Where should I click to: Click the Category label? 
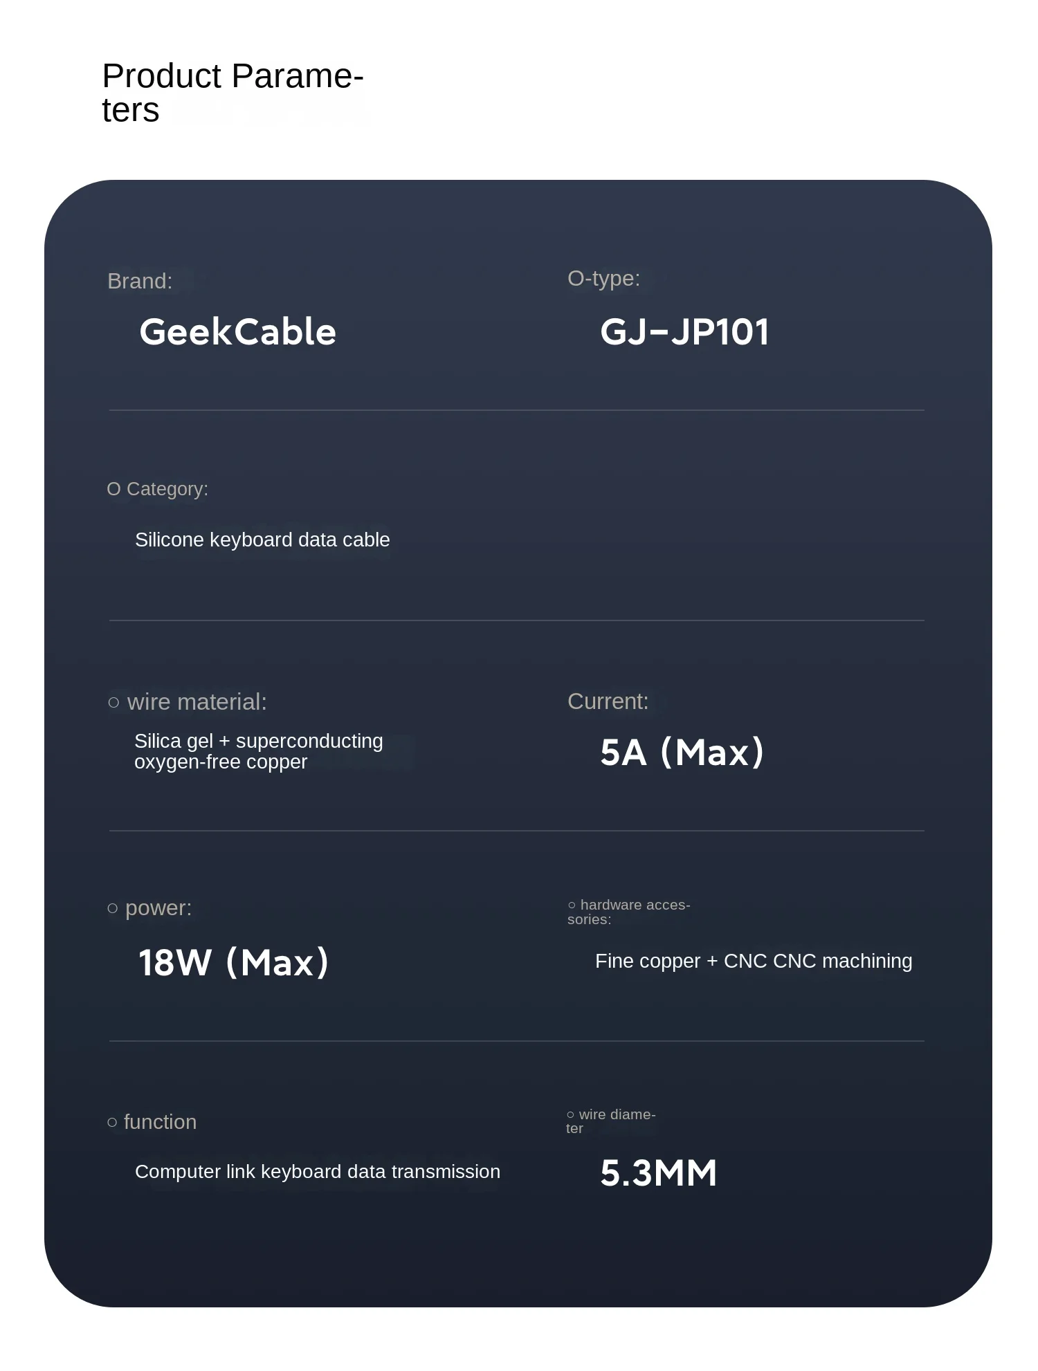click(167, 489)
